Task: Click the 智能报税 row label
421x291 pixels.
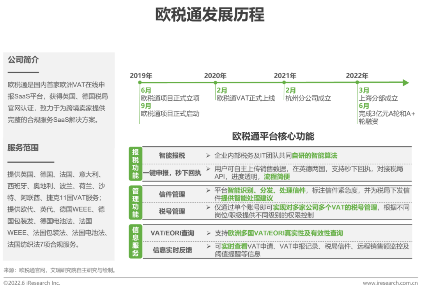Action: coord(172,156)
